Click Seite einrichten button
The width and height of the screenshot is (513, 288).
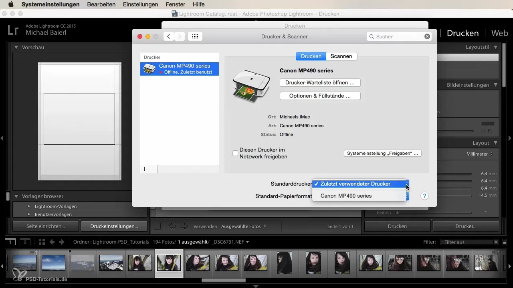pyautogui.click(x=46, y=226)
